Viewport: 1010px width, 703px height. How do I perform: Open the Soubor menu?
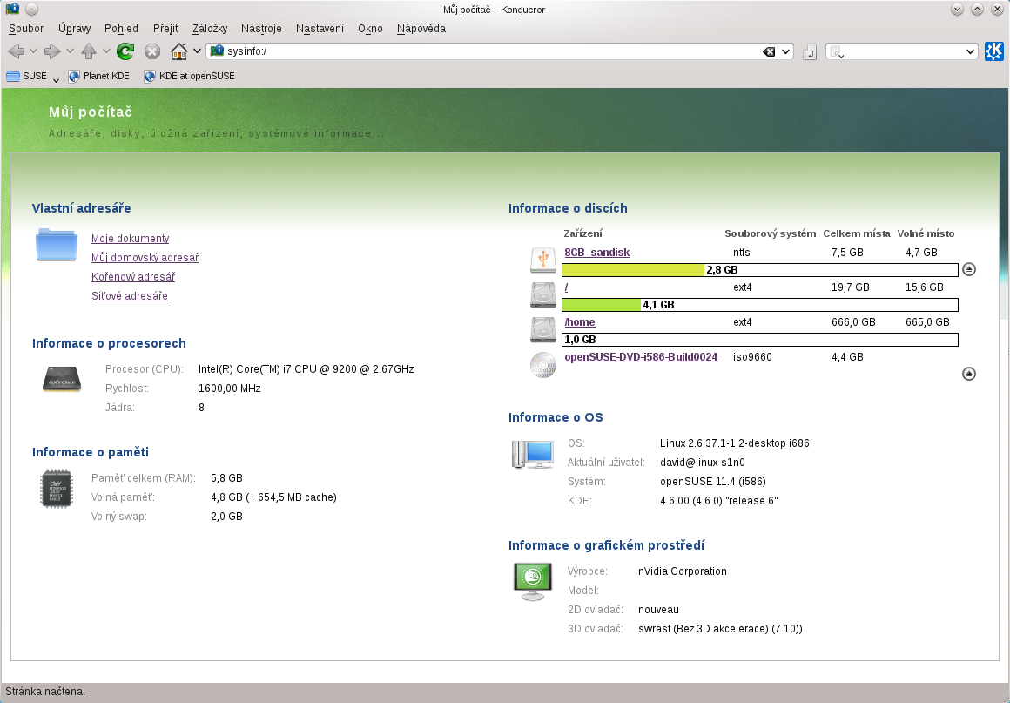click(x=26, y=29)
